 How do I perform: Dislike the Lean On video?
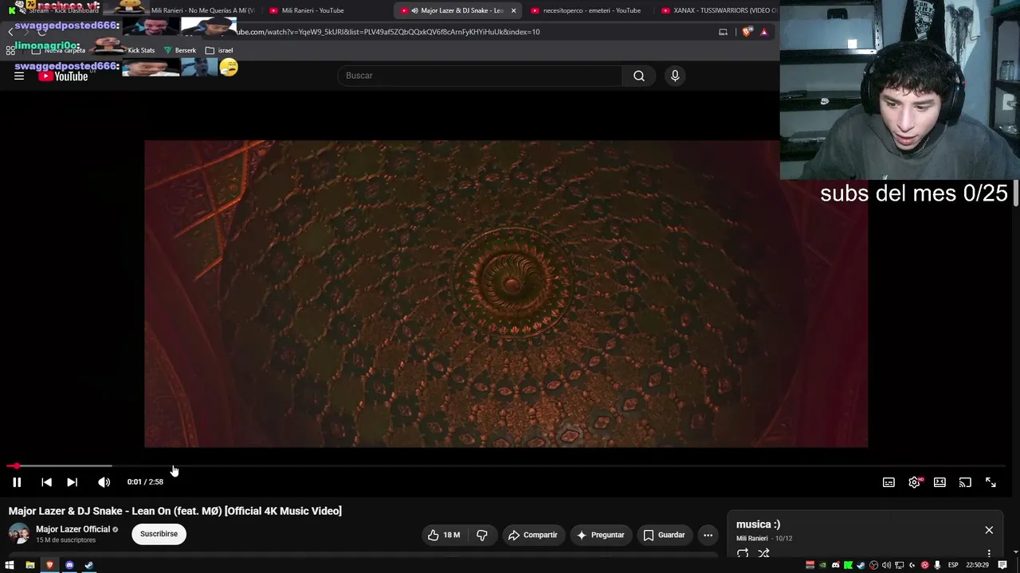(482, 535)
